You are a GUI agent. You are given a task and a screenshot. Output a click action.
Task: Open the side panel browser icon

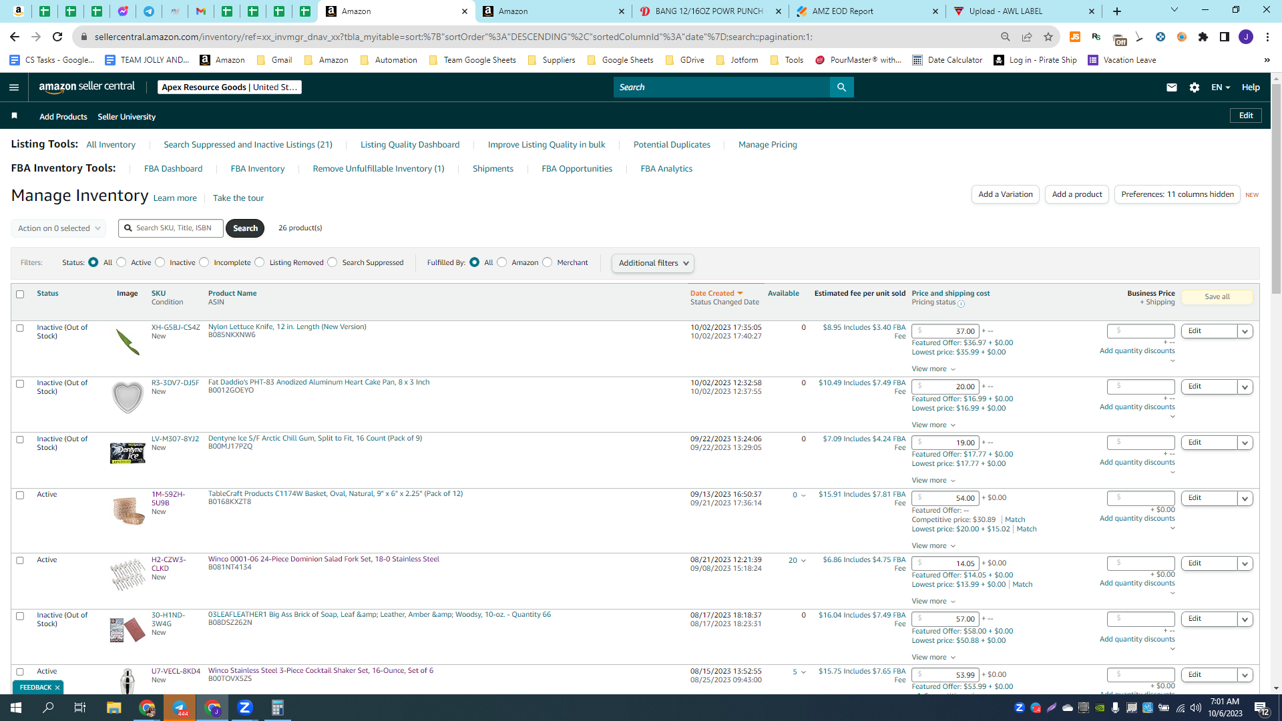coord(1225,37)
